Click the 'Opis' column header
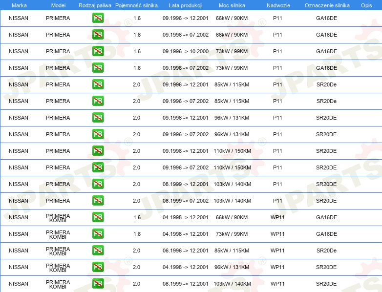 [366, 5]
